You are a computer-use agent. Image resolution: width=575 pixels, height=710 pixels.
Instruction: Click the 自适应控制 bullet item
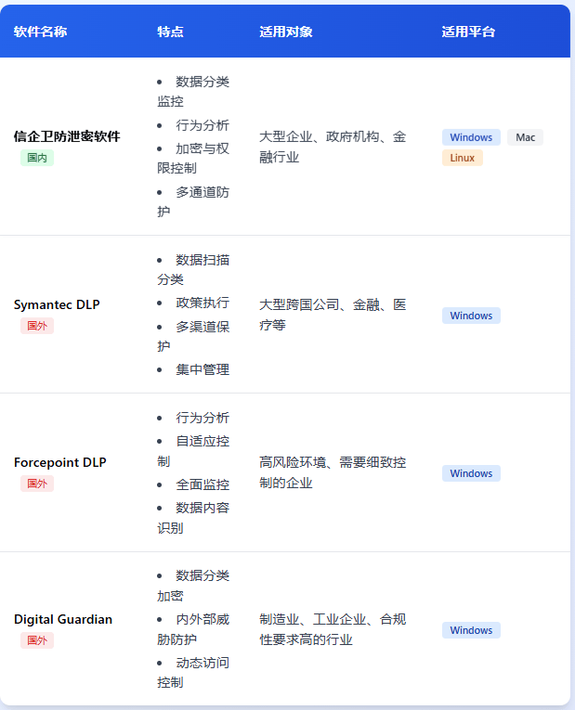193,451
